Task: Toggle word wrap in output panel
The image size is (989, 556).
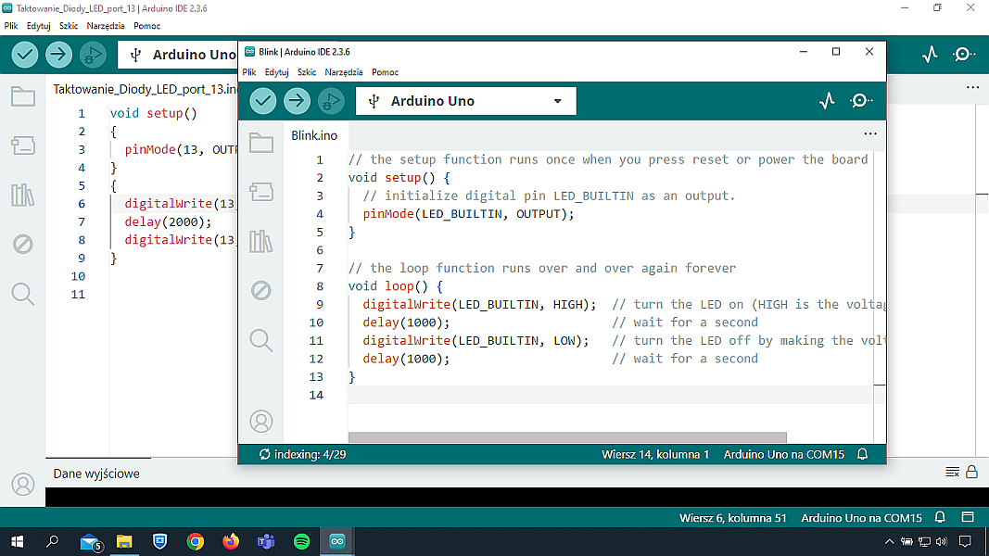Action: (x=953, y=473)
